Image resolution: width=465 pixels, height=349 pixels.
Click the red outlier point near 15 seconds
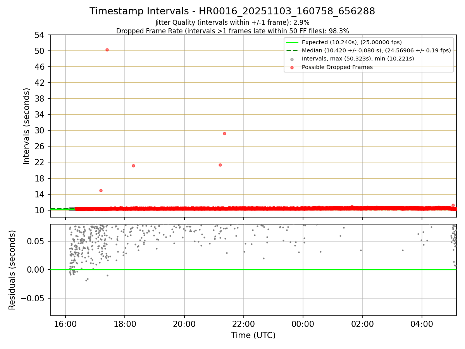101,190
